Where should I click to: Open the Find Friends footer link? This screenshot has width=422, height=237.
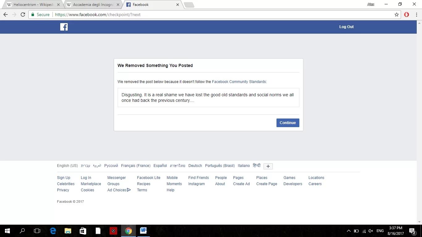[199, 178]
